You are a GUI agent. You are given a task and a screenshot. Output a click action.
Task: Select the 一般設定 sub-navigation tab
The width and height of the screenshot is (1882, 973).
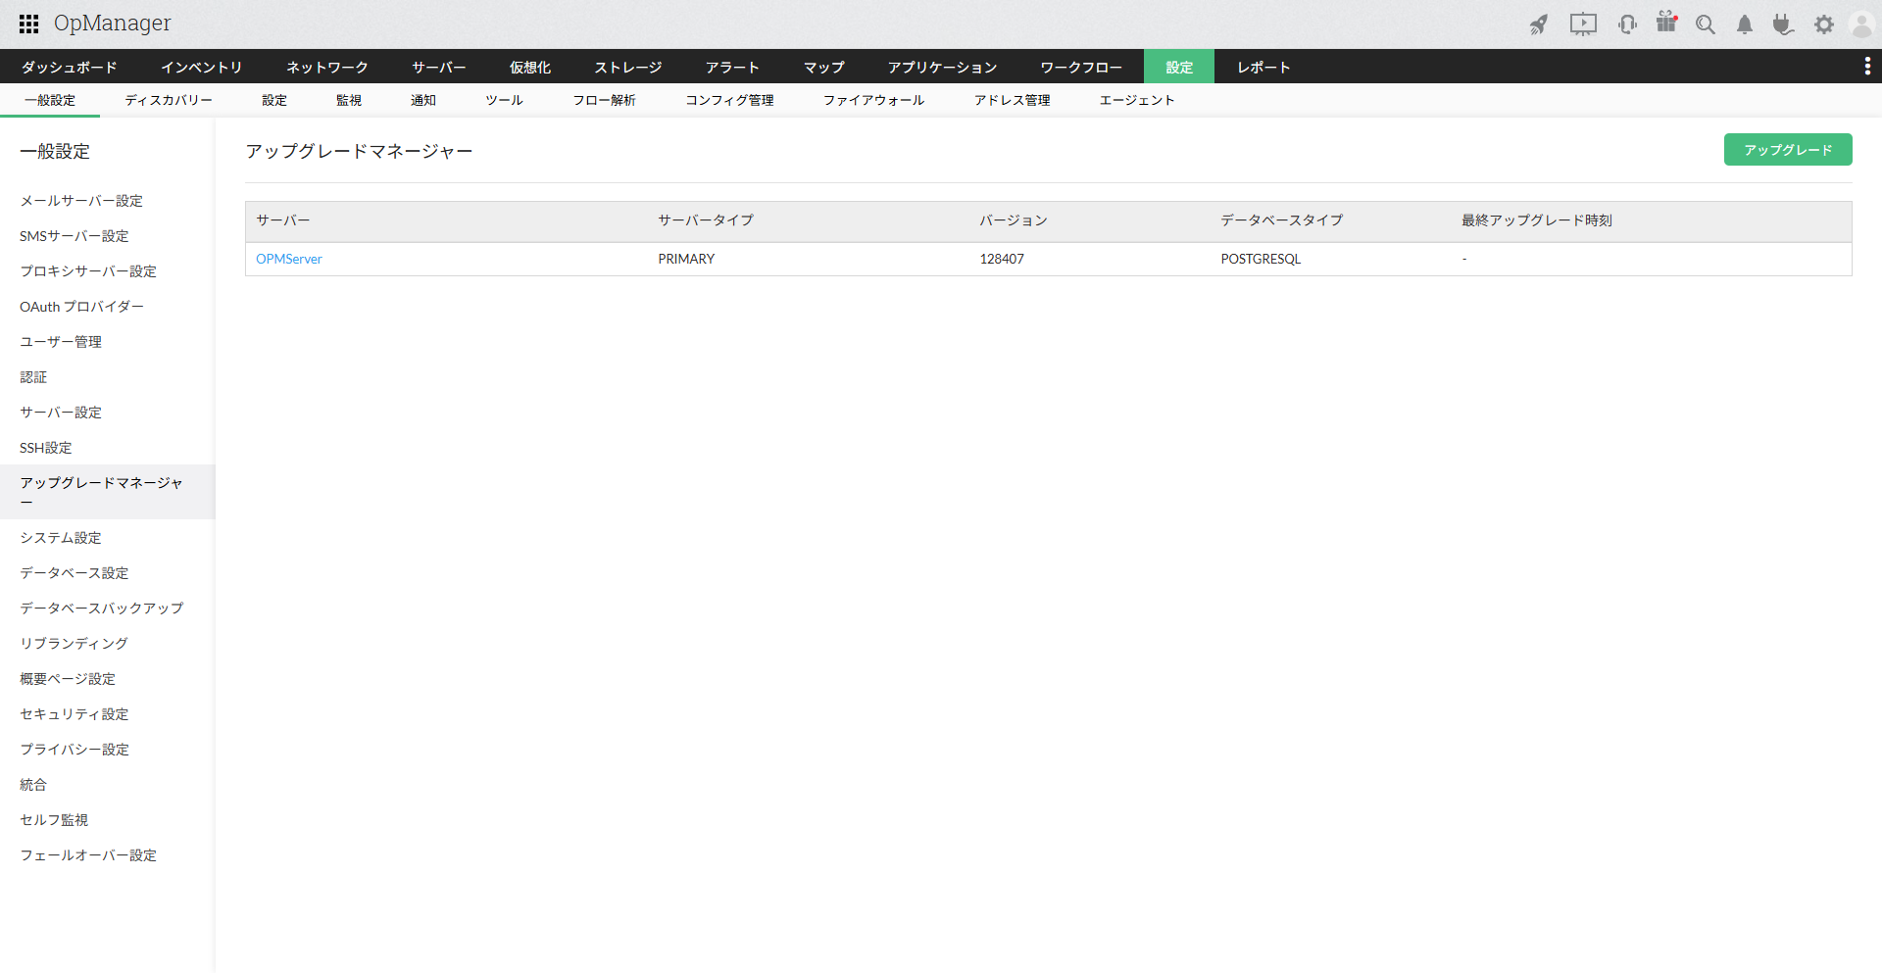click(50, 100)
